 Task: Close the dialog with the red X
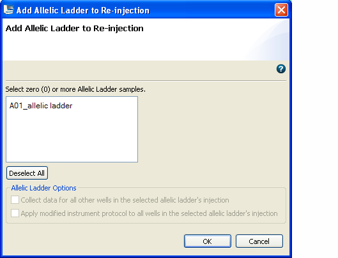(281, 10)
